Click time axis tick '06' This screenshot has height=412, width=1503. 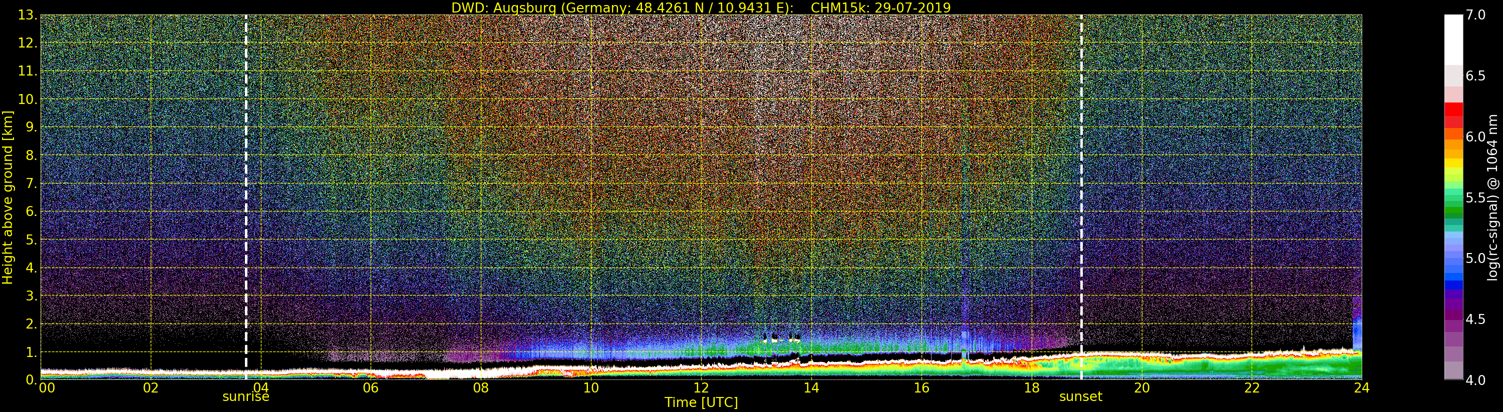371,388
